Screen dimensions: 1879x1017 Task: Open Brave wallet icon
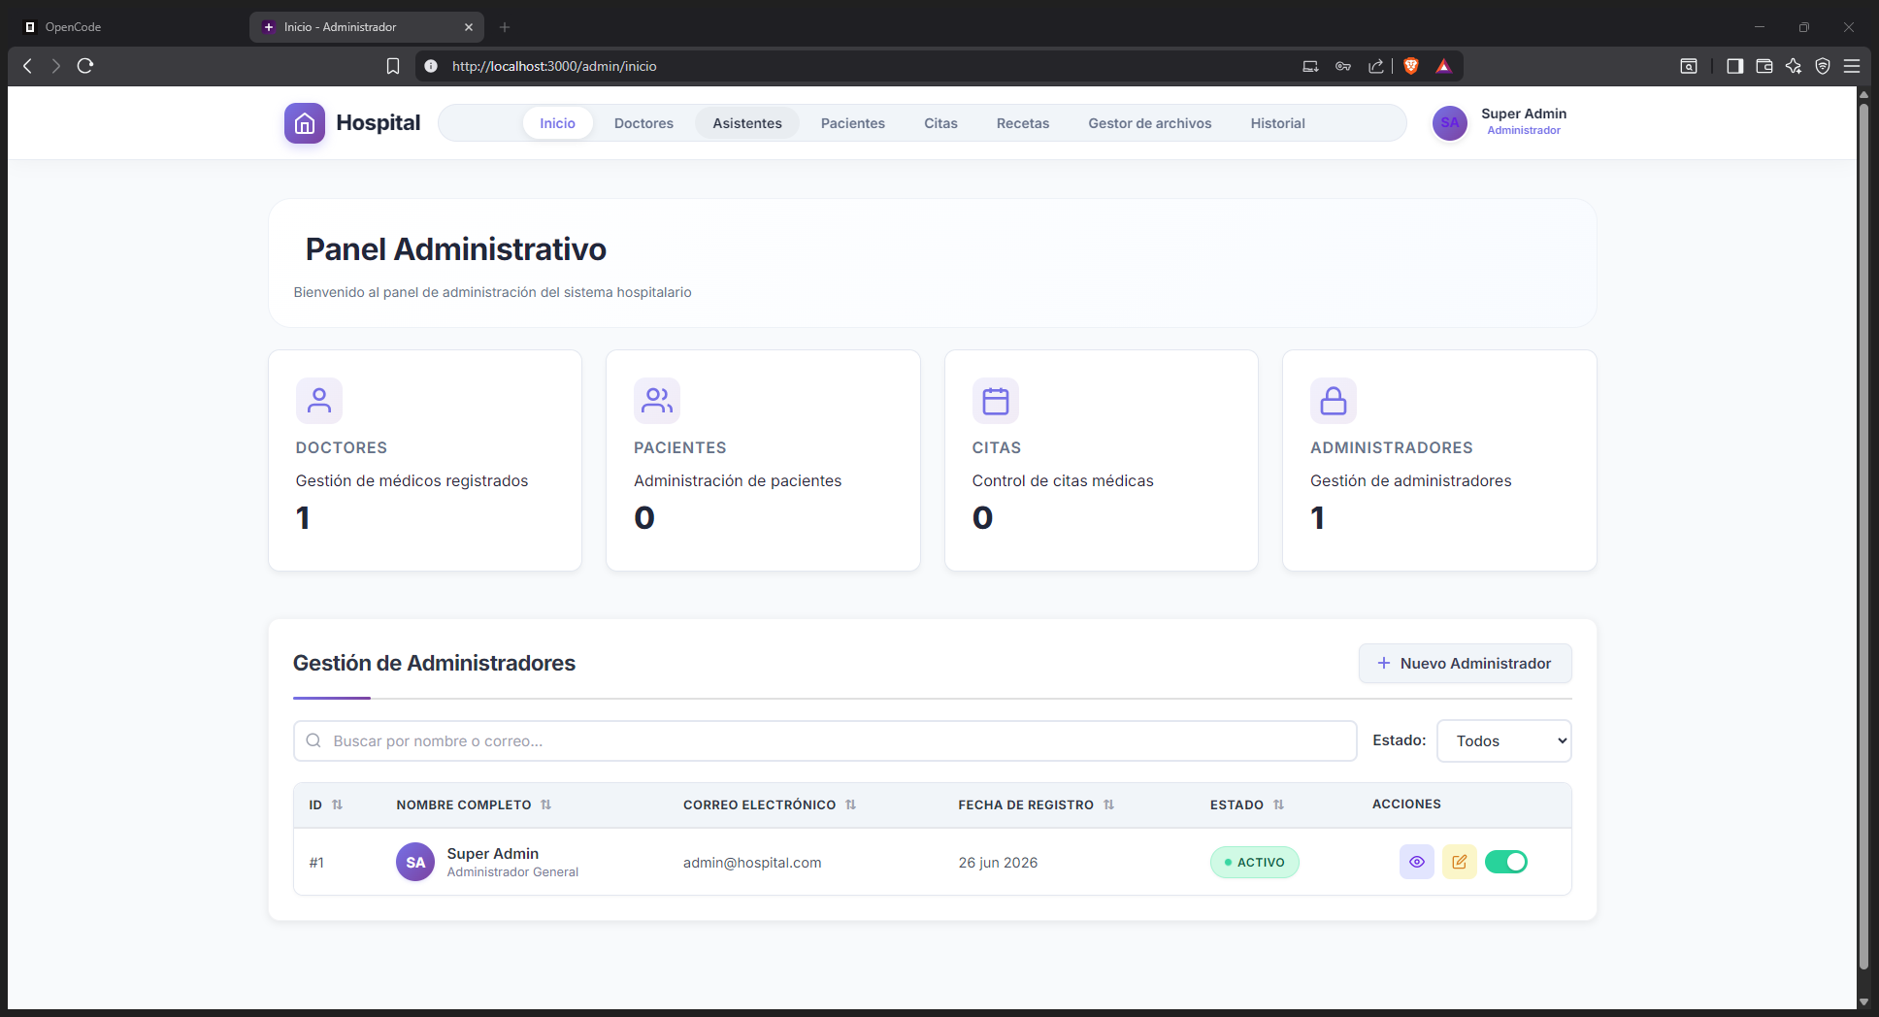click(1764, 66)
